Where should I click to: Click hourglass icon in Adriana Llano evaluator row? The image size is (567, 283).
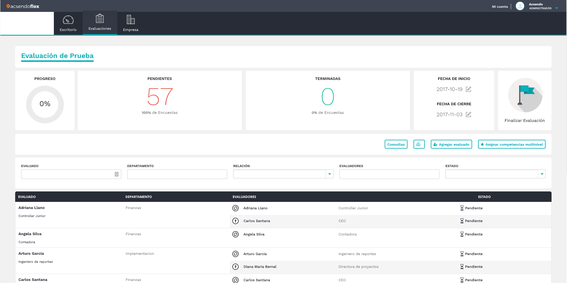tap(462, 208)
